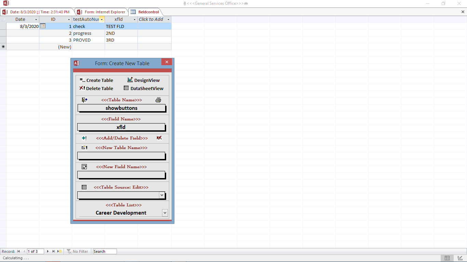Viewport: 467px width, 262px height.
Task: Click the DataSheetView grid icon in the form
Action: click(126, 88)
